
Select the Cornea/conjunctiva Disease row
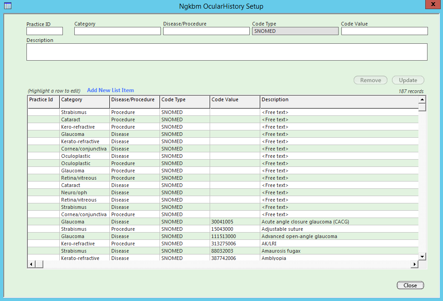[223, 149]
